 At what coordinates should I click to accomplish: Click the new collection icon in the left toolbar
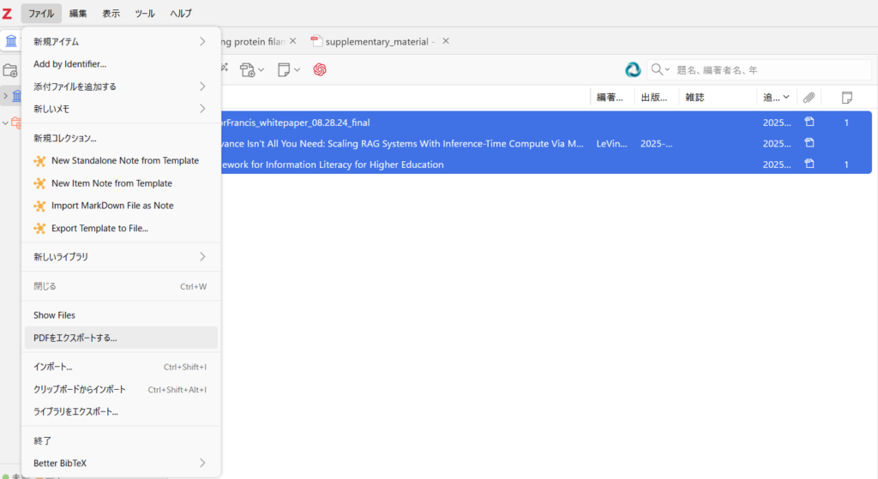tap(10, 69)
